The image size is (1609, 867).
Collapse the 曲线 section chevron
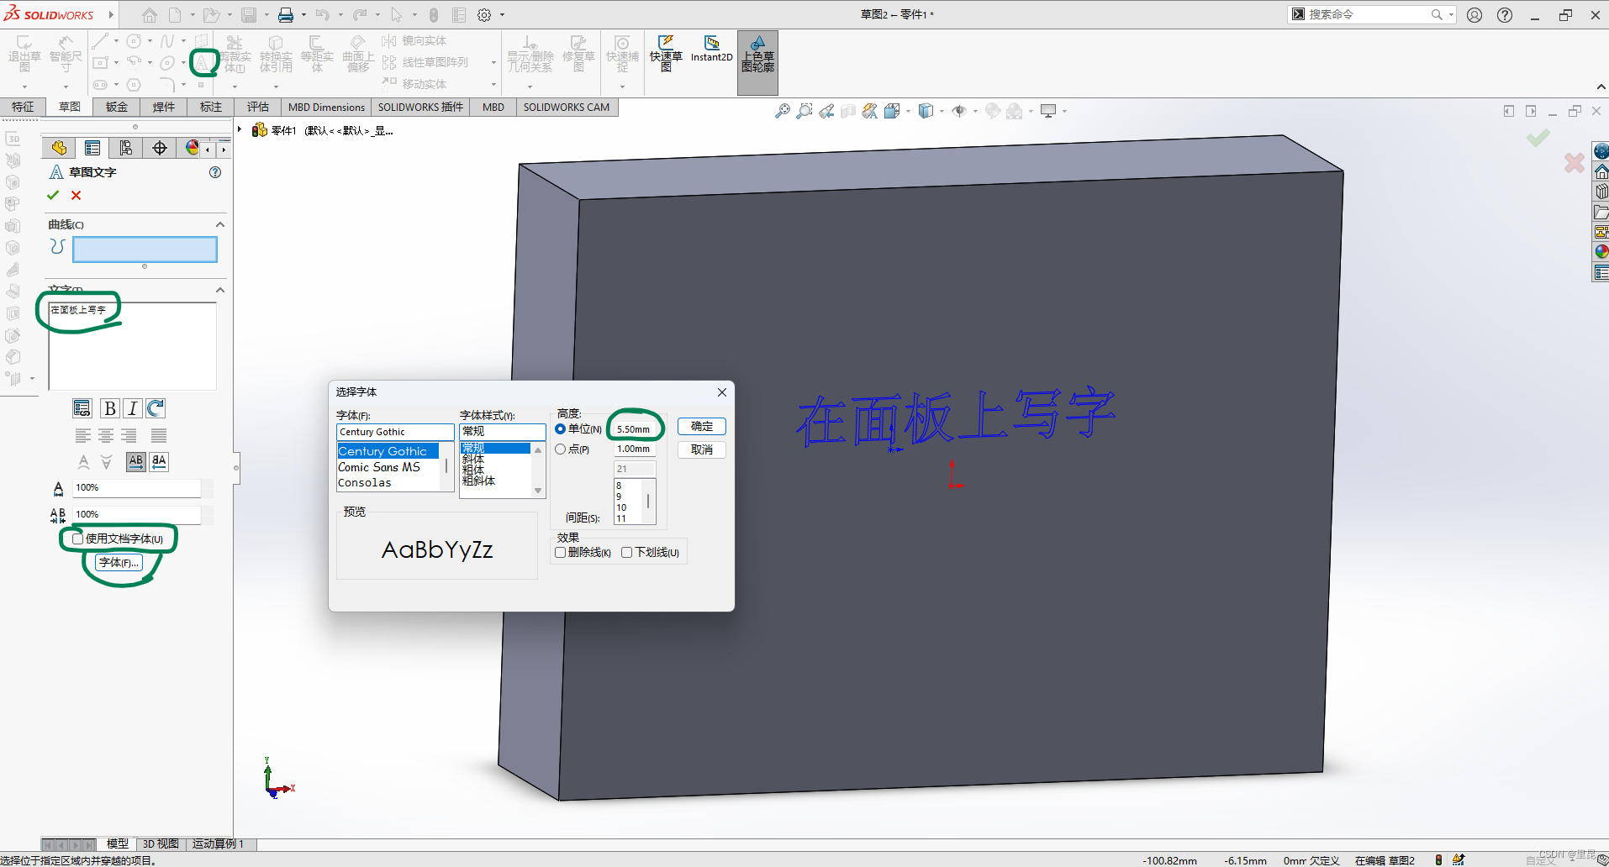(220, 224)
